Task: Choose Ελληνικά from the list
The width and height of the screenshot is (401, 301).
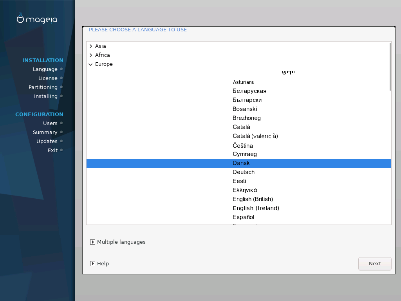Action: 238,190
